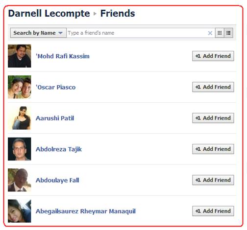The width and height of the screenshot is (247, 230).
Task: Add Abdoulaye Fall as friend
Action: 213,180
